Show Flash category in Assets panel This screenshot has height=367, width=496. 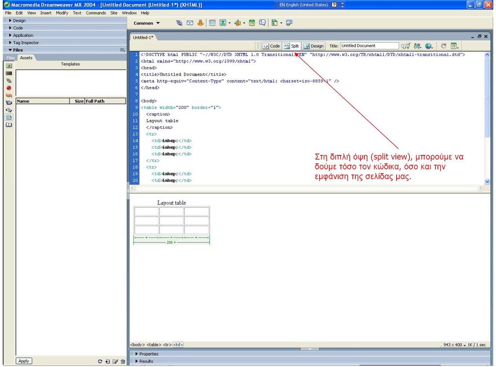(x=9, y=88)
